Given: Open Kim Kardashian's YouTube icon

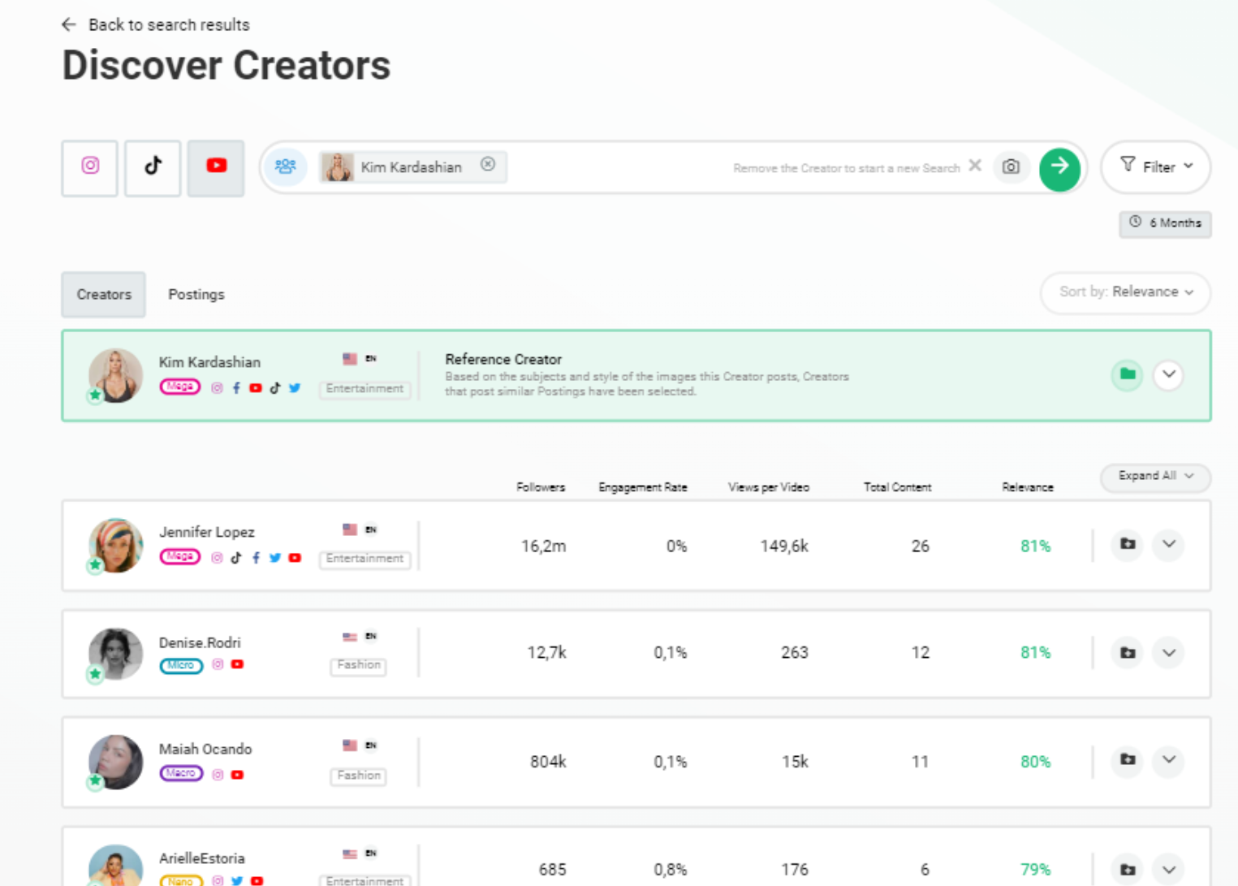Looking at the screenshot, I should pos(256,388).
